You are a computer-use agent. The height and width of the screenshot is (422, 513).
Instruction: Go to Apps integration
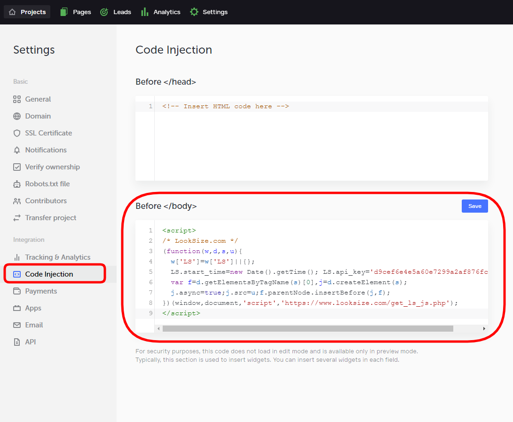27,308
